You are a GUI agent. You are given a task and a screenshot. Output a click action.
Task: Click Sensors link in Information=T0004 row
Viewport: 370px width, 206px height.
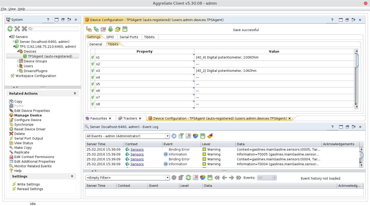(137, 164)
